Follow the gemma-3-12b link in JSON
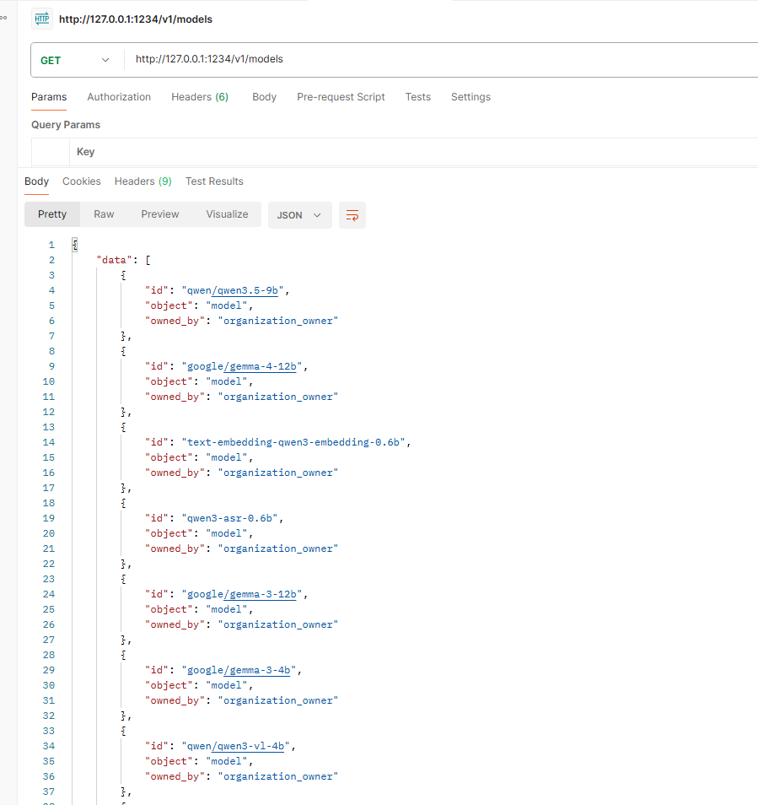Screen dimensions: 758x805 pos(260,595)
